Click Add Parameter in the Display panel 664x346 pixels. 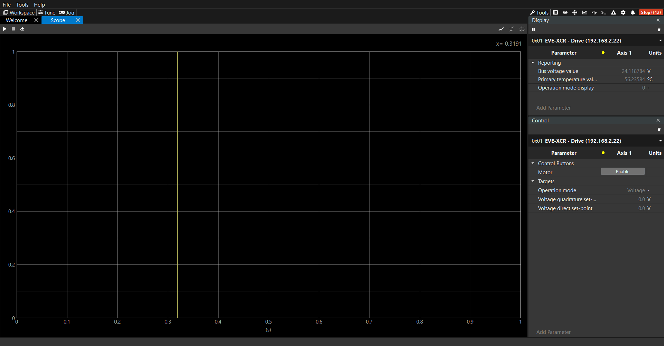[x=553, y=108]
